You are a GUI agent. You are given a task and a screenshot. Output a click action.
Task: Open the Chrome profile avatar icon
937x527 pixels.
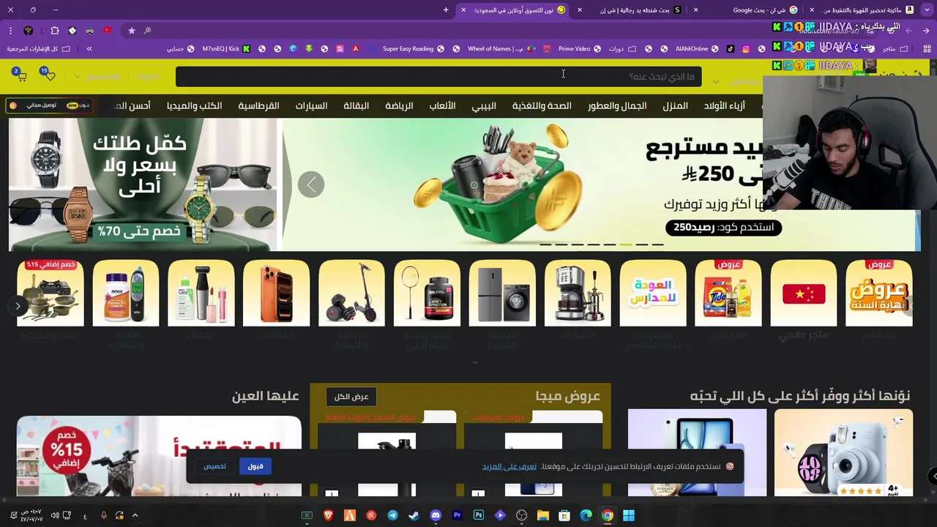(29, 31)
